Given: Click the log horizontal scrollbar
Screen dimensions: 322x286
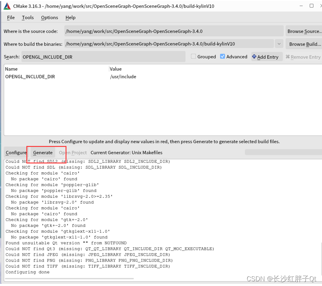Looking at the screenshot, I should pyautogui.click(x=70, y=279).
